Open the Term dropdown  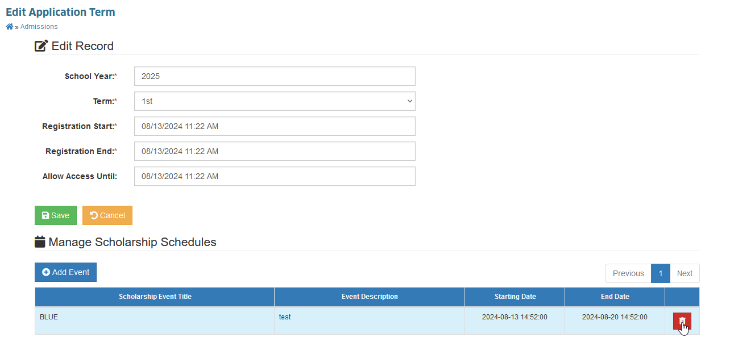[275, 101]
